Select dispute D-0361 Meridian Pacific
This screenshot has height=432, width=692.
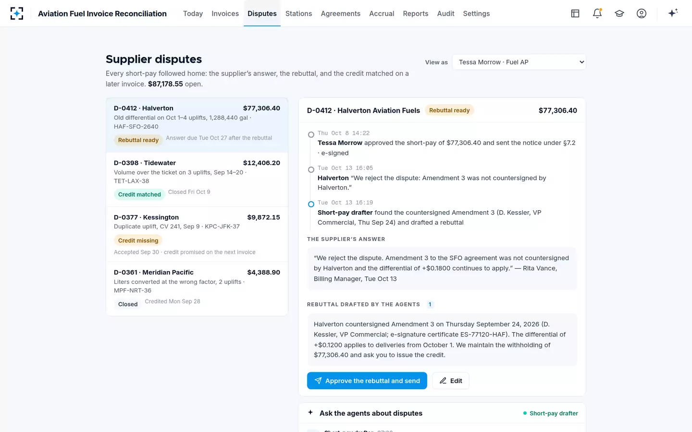coord(197,289)
